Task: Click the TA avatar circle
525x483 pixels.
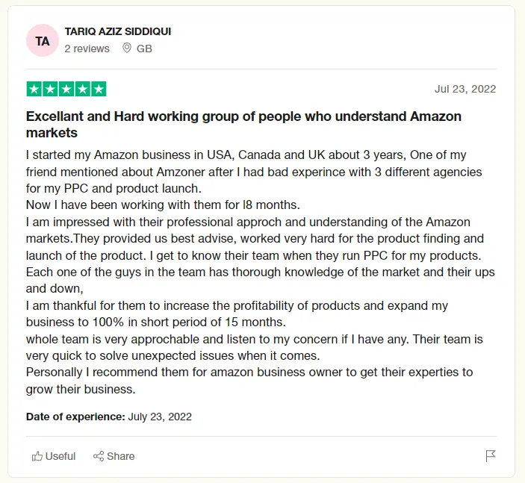Action: [43, 40]
